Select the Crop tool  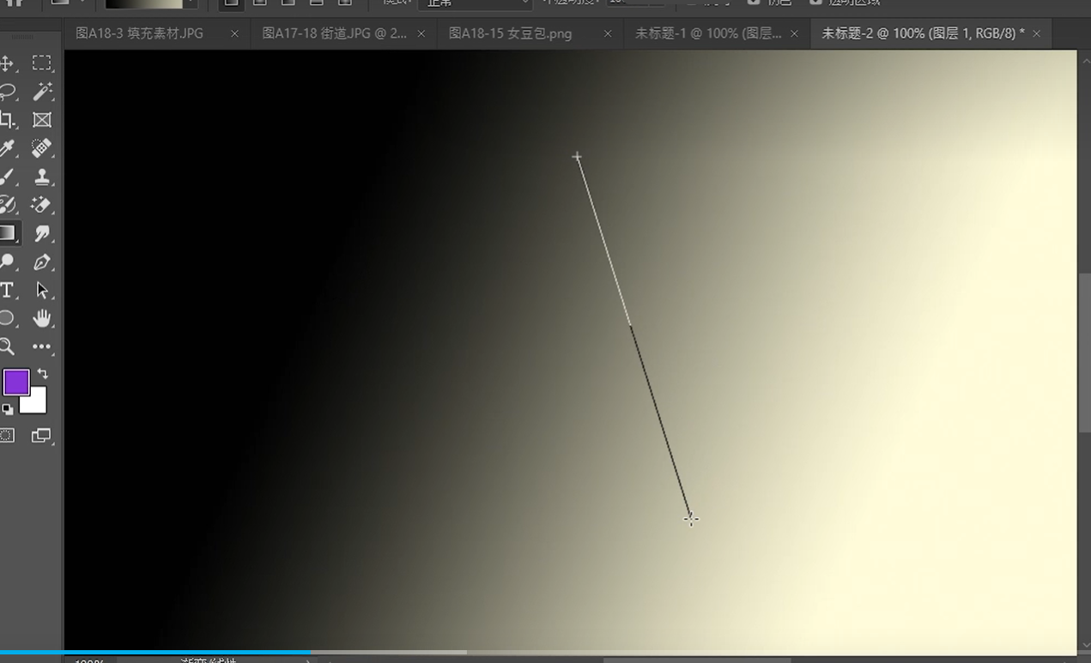(7, 120)
